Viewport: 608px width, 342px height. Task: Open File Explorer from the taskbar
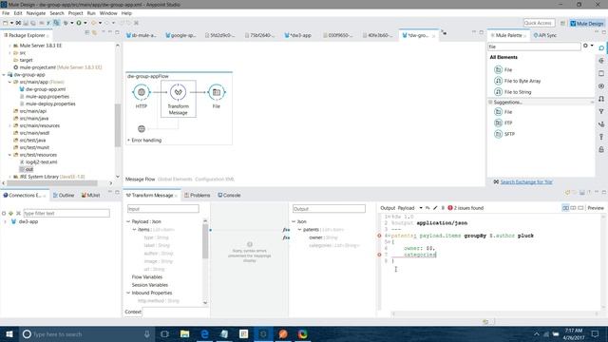[x=184, y=333]
